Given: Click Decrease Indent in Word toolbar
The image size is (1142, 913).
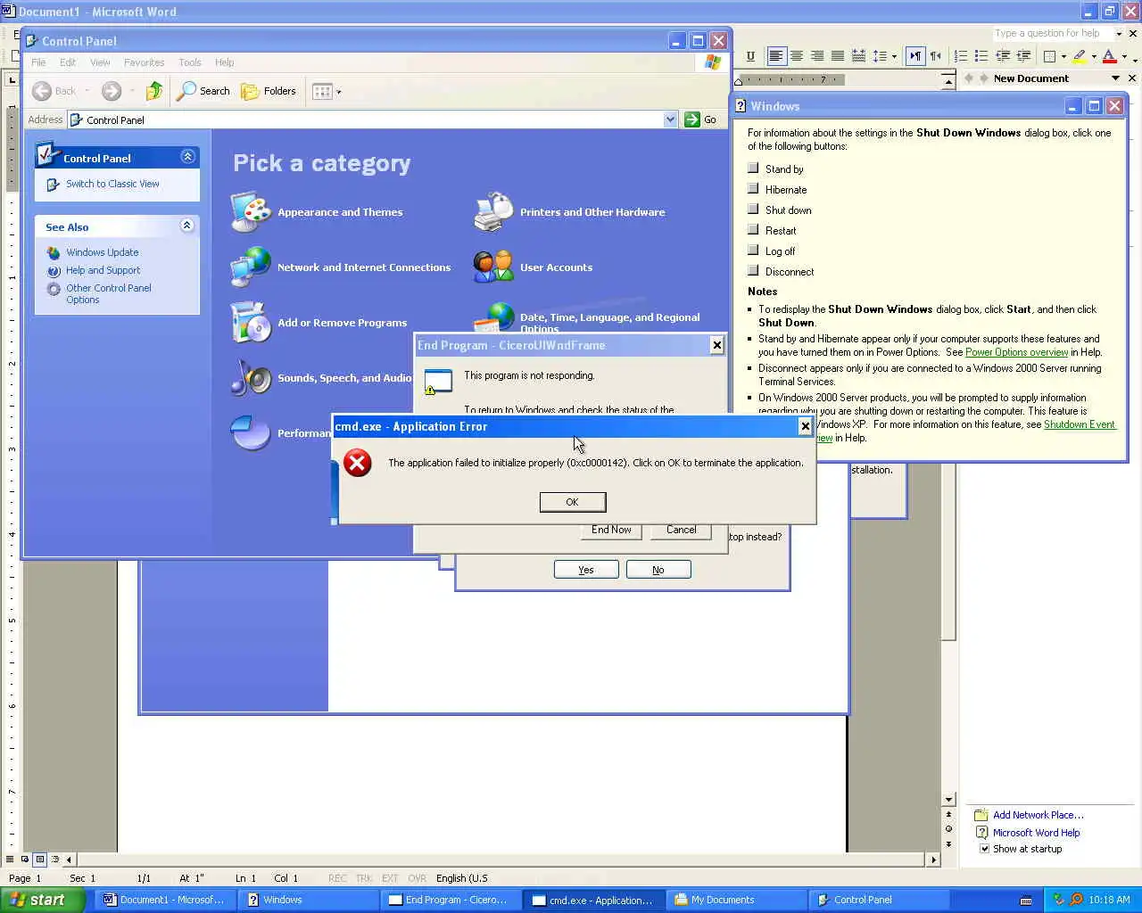Looking at the screenshot, I should click(x=1003, y=56).
